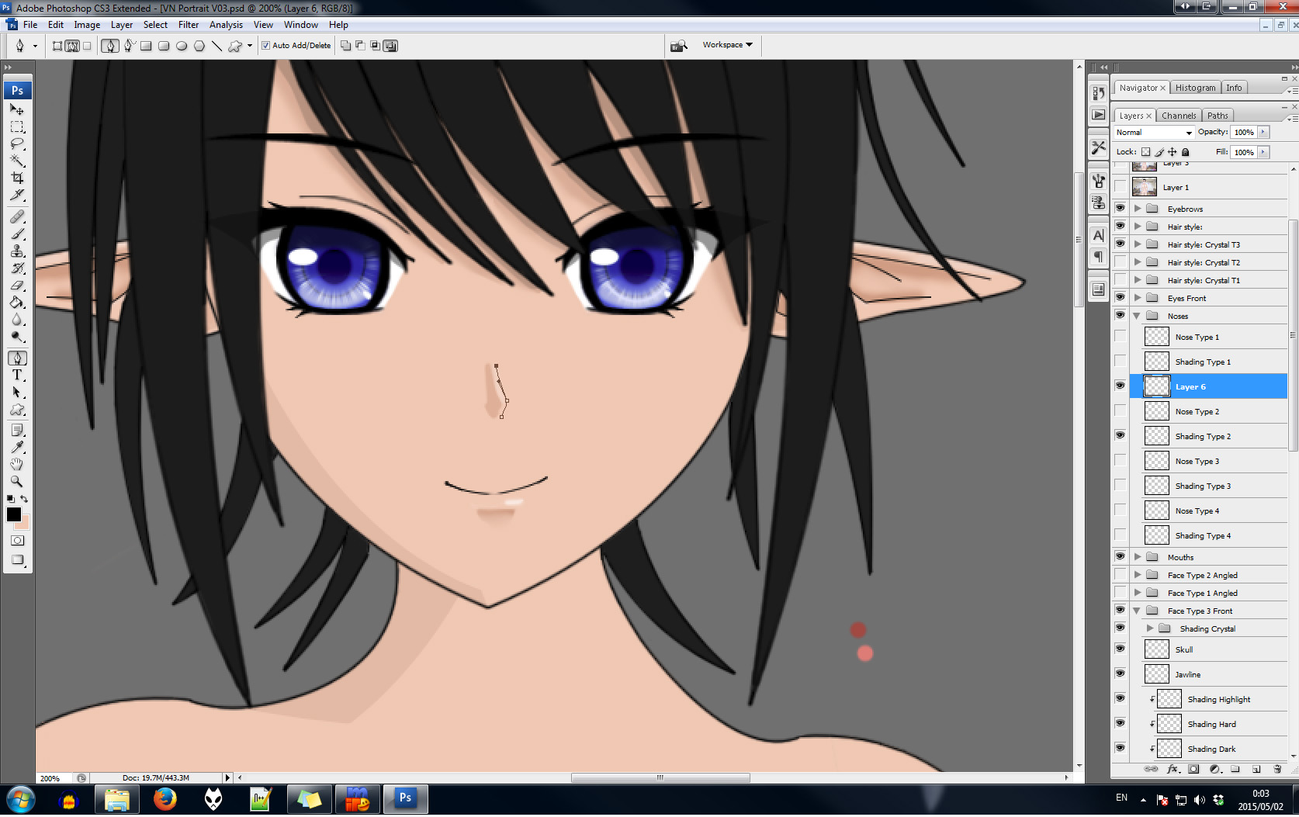The width and height of the screenshot is (1299, 817).
Task: Open the Analysis menu
Action: 226,25
